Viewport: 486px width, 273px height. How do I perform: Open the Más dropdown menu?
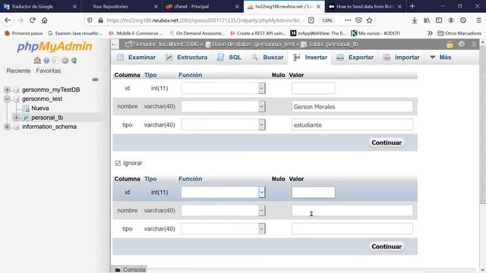(x=440, y=58)
